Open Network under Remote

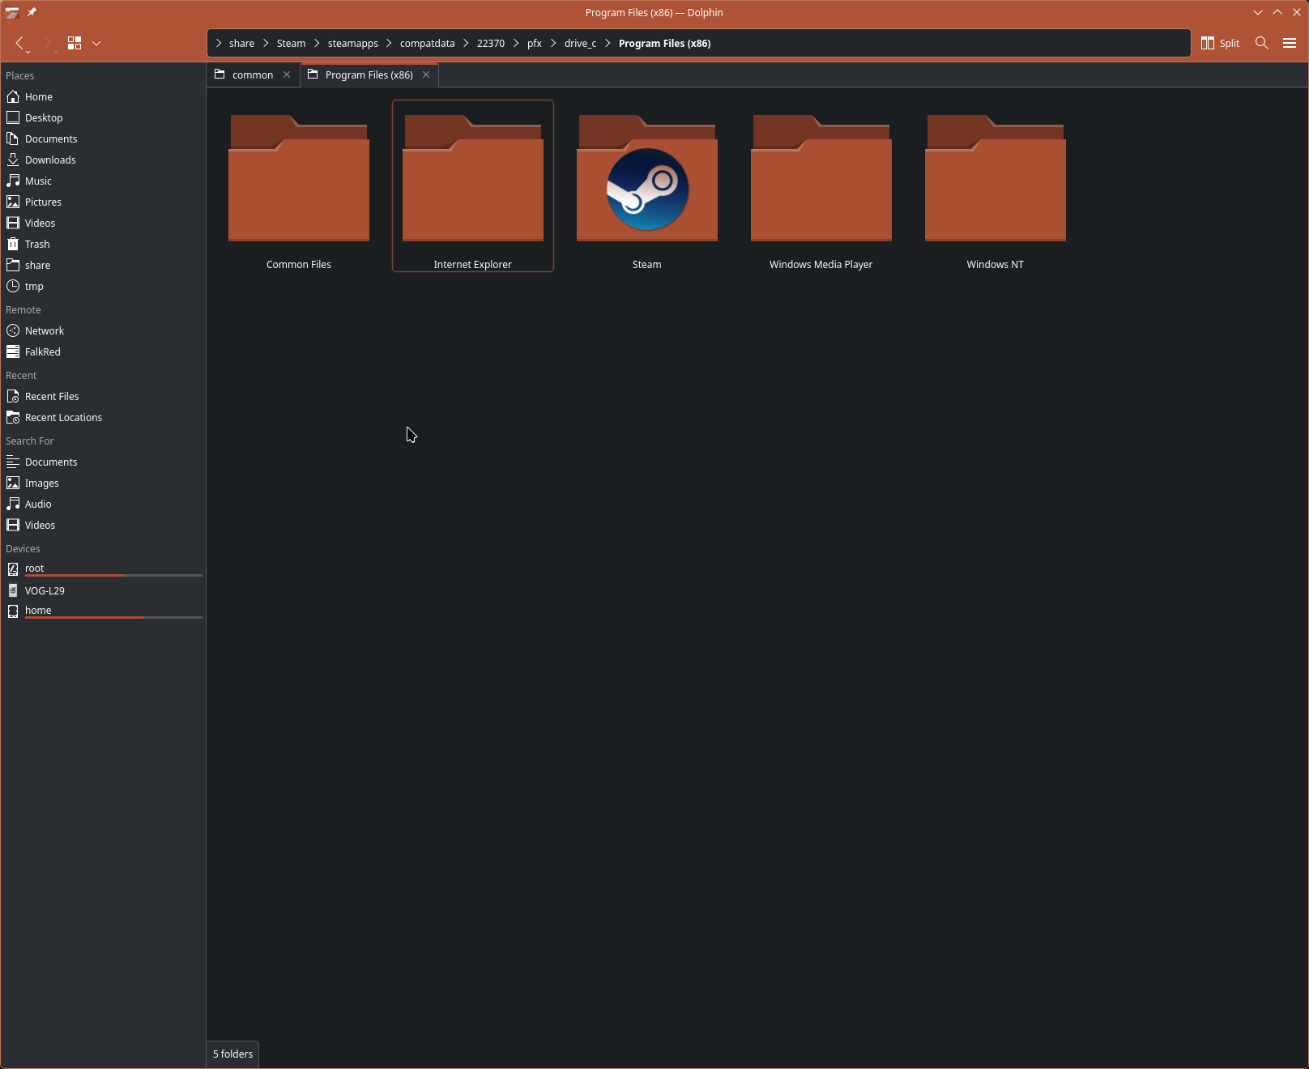(x=103, y=330)
